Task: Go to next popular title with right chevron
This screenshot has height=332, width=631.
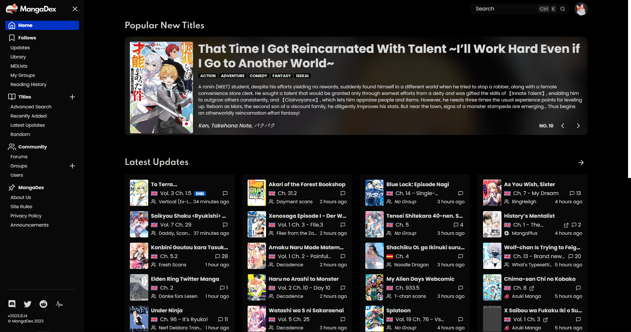Action: click(x=578, y=126)
